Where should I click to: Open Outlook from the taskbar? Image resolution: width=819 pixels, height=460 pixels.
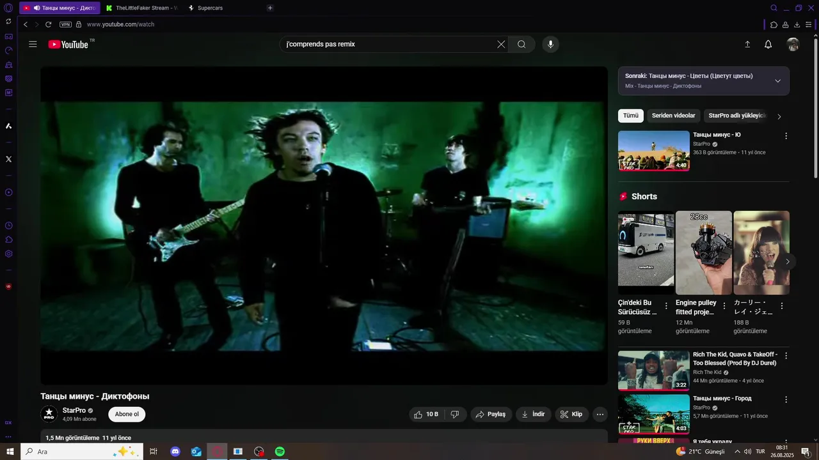coord(196,452)
